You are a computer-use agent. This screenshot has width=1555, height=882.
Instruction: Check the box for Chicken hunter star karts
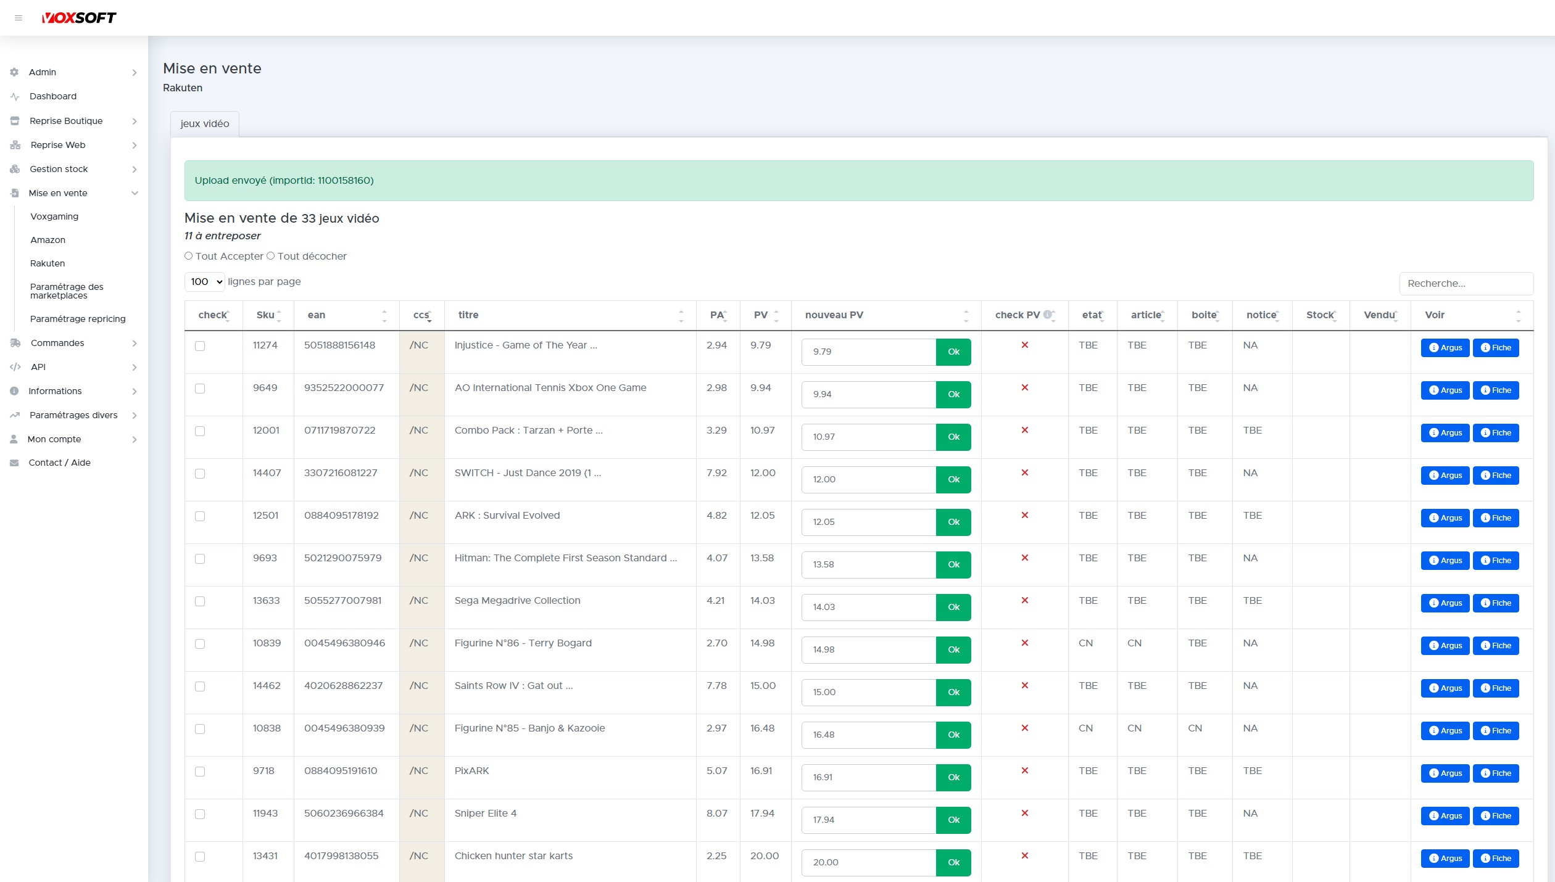click(x=200, y=857)
